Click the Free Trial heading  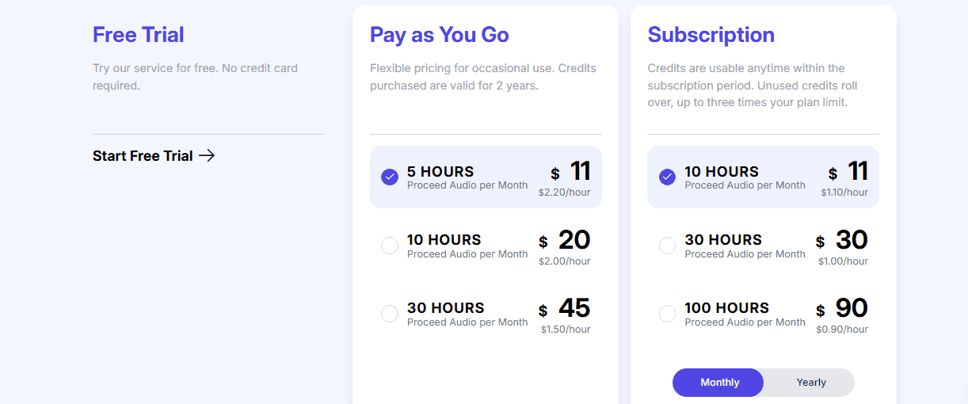(139, 35)
